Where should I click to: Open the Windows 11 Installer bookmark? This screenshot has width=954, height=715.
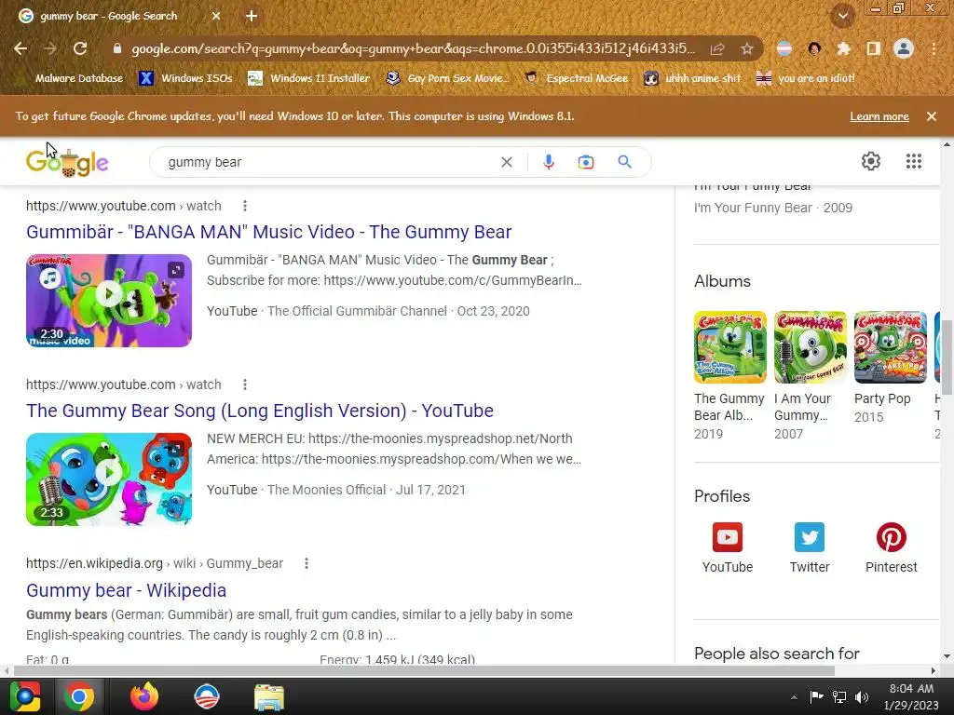309,78
